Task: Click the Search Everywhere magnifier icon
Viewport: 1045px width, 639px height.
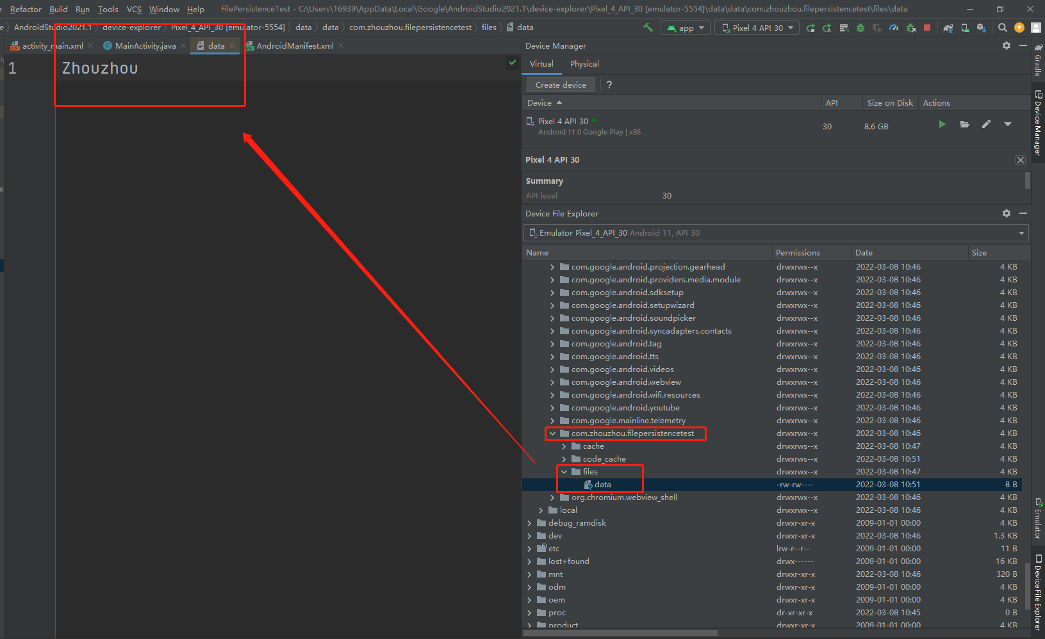Action: (1003, 28)
